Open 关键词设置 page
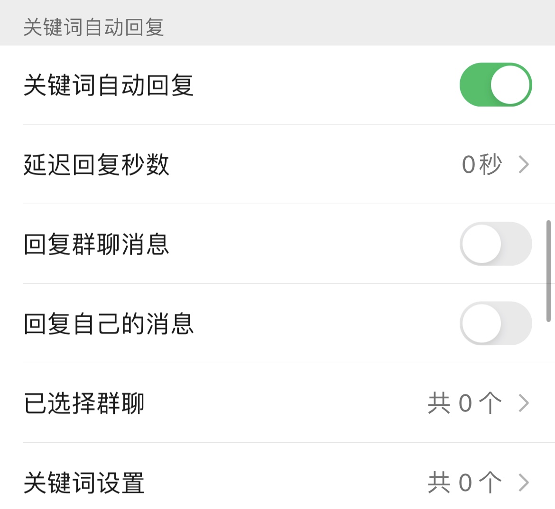This screenshot has height=509, width=555. pyautogui.click(x=84, y=483)
